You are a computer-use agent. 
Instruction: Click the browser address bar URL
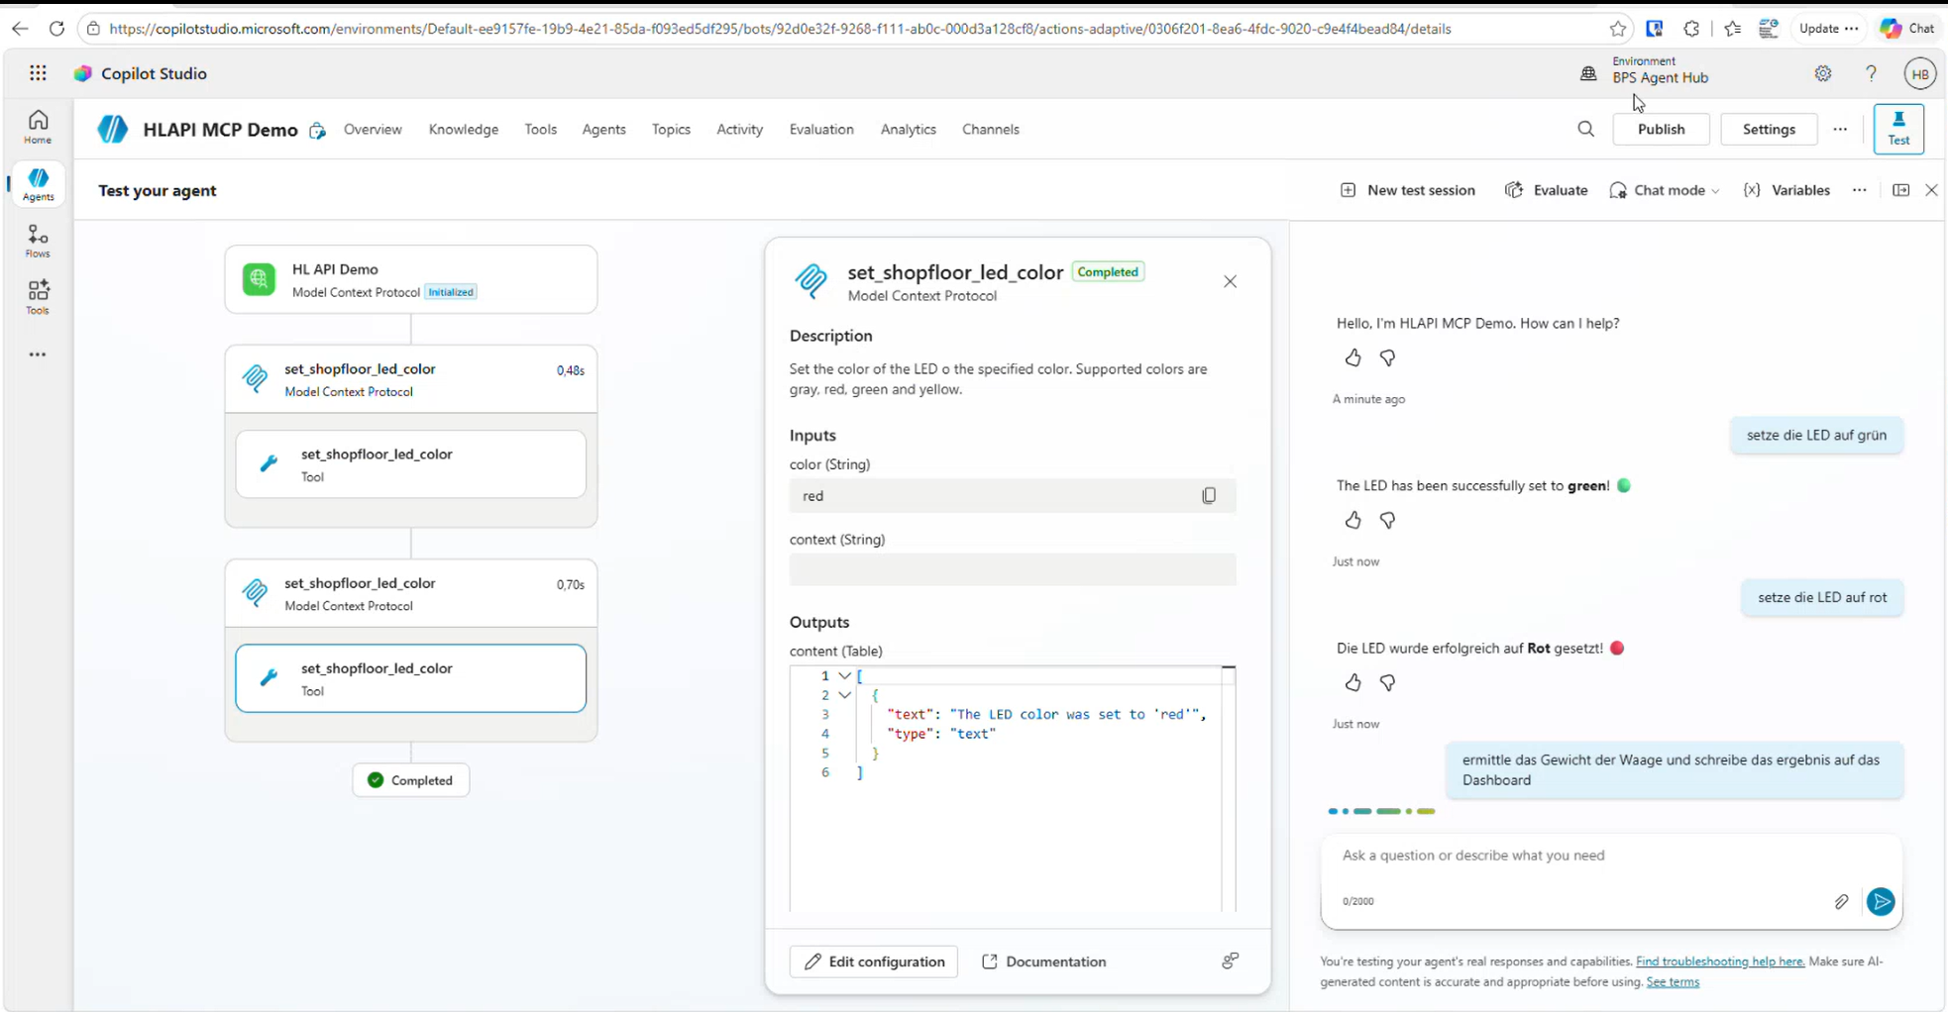(x=780, y=29)
